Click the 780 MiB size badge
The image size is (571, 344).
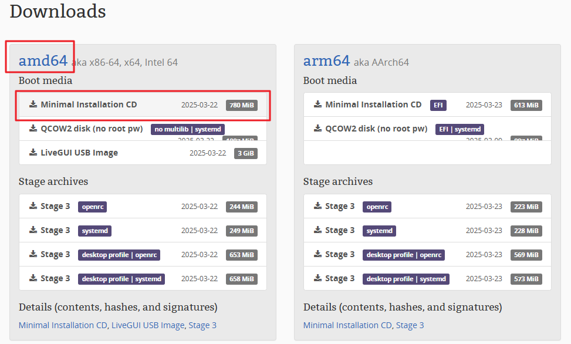click(242, 105)
